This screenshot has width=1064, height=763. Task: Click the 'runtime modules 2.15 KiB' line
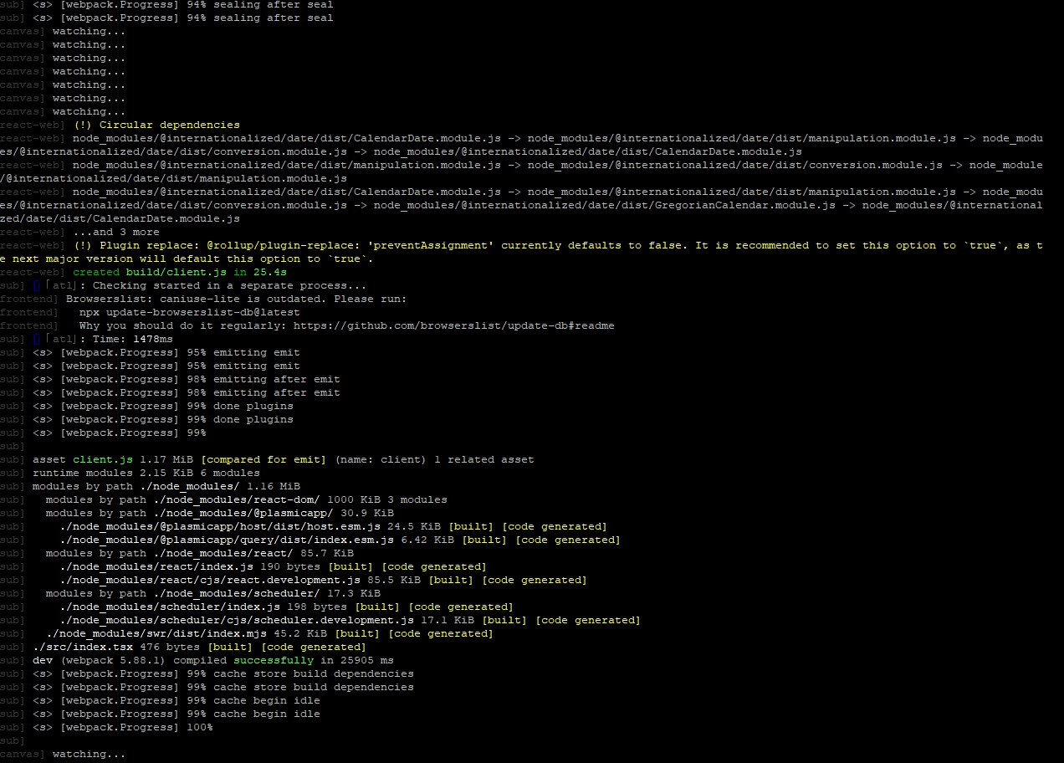pyautogui.click(x=146, y=473)
